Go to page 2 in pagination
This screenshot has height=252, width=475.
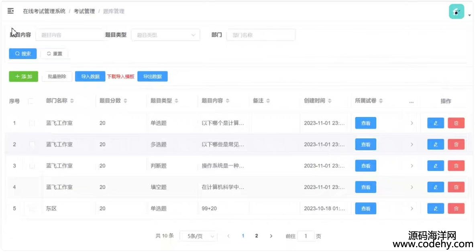pos(257,236)
